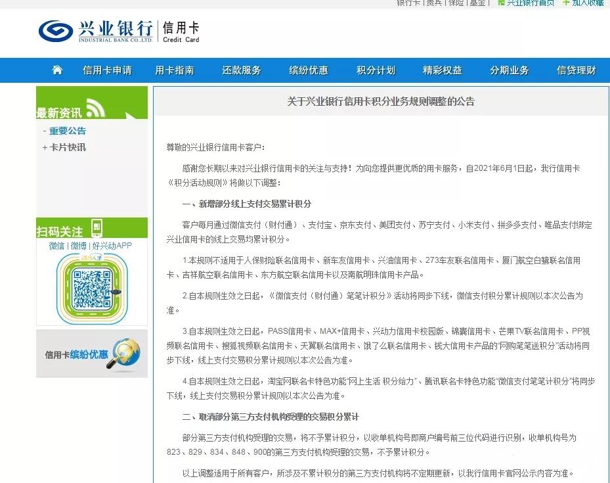Open the 分期业务 menu

510,70
